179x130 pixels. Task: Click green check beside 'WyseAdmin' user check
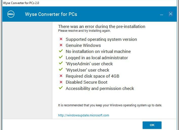point(61,63)
